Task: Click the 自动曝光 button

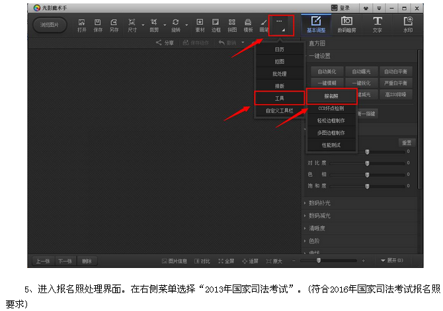Action: (x=362, y=71)
